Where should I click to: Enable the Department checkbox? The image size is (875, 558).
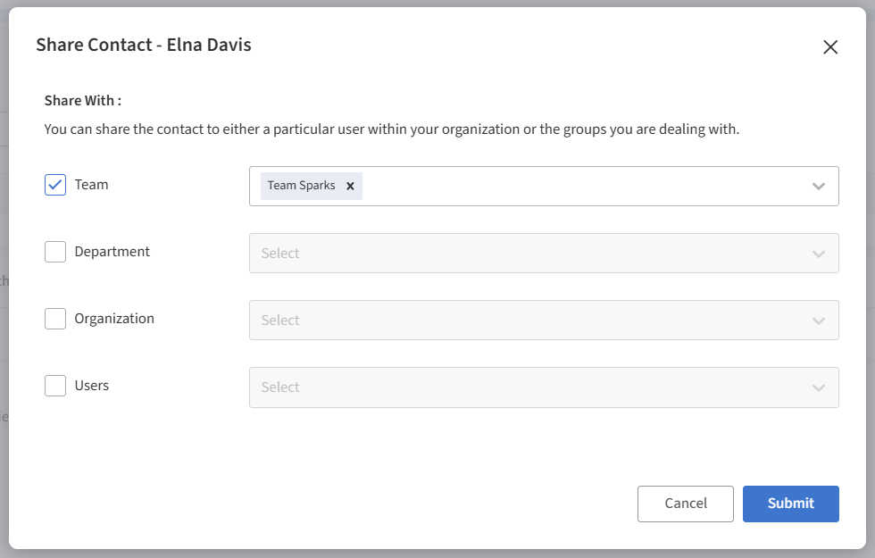55,252
